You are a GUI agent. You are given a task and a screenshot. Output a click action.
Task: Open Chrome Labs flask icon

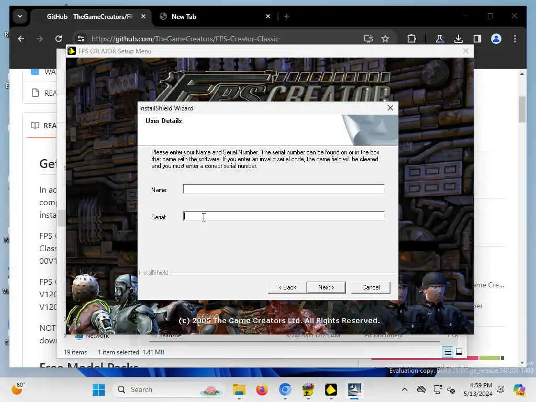coord(440,39)
